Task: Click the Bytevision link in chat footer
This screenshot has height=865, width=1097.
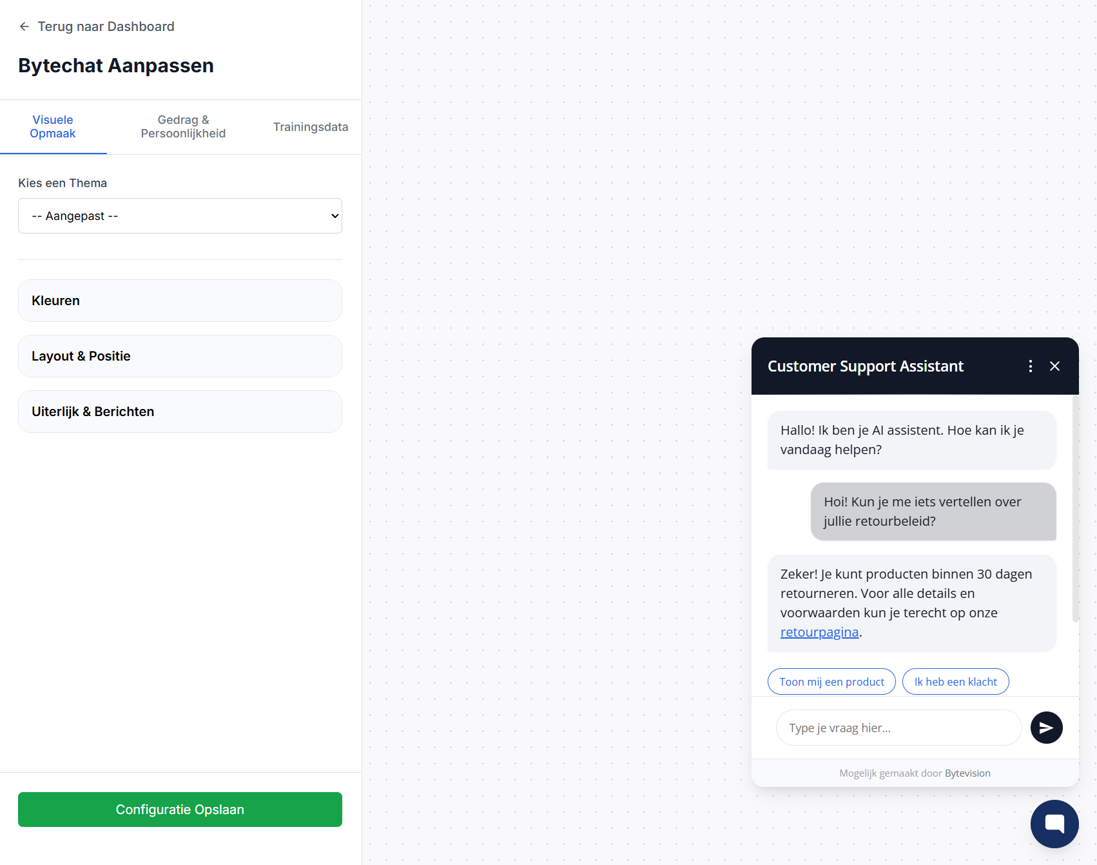Action: pyautogui.click(x=967, y=773)
